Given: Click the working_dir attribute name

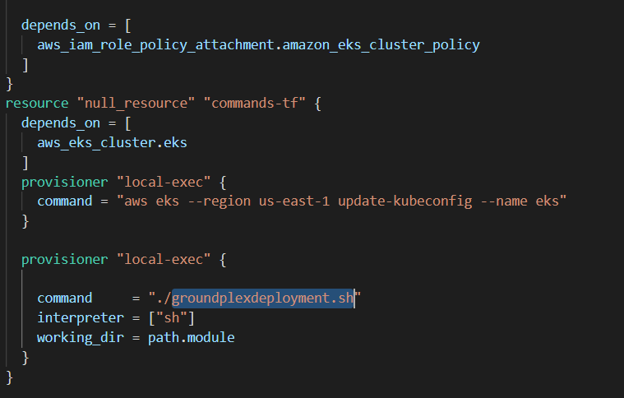Looking at the screenshot, I should pos(81,338).
